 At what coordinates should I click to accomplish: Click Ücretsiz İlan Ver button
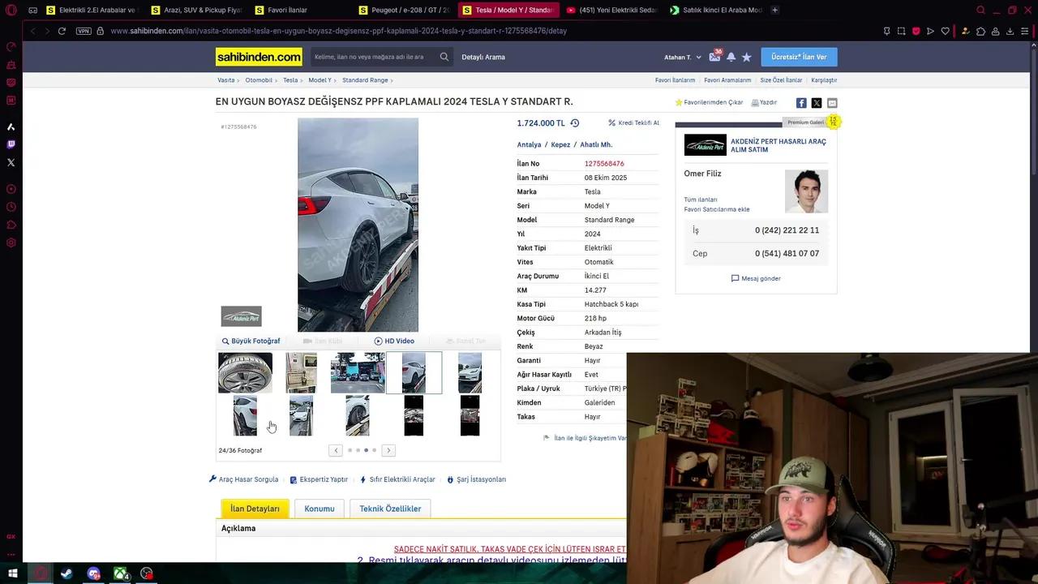click(799, 57)
